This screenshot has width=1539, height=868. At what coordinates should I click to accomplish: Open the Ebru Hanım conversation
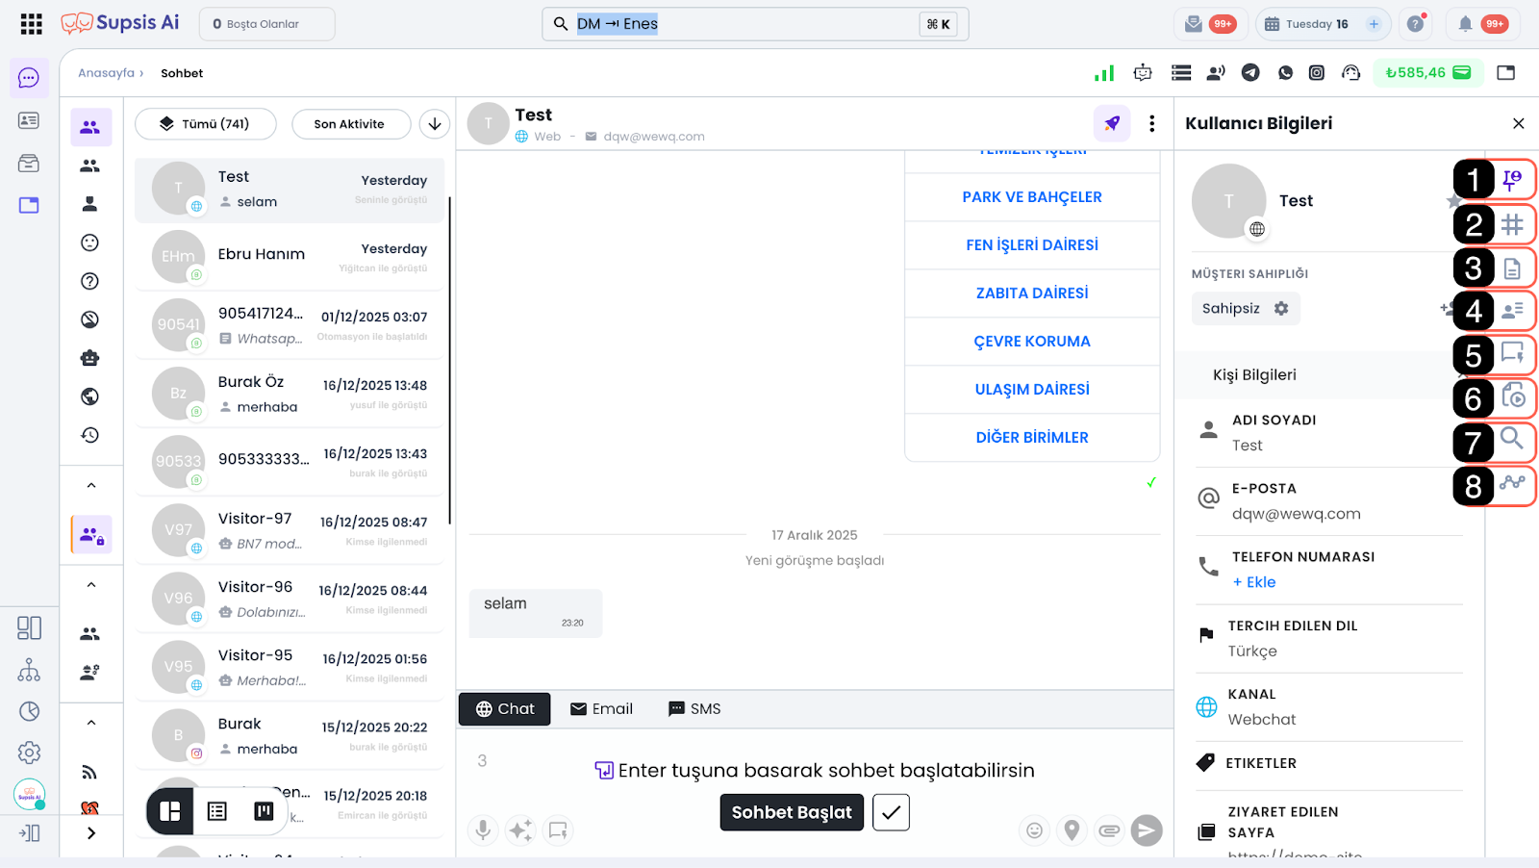pyautogui.click(x=290, y=256)
